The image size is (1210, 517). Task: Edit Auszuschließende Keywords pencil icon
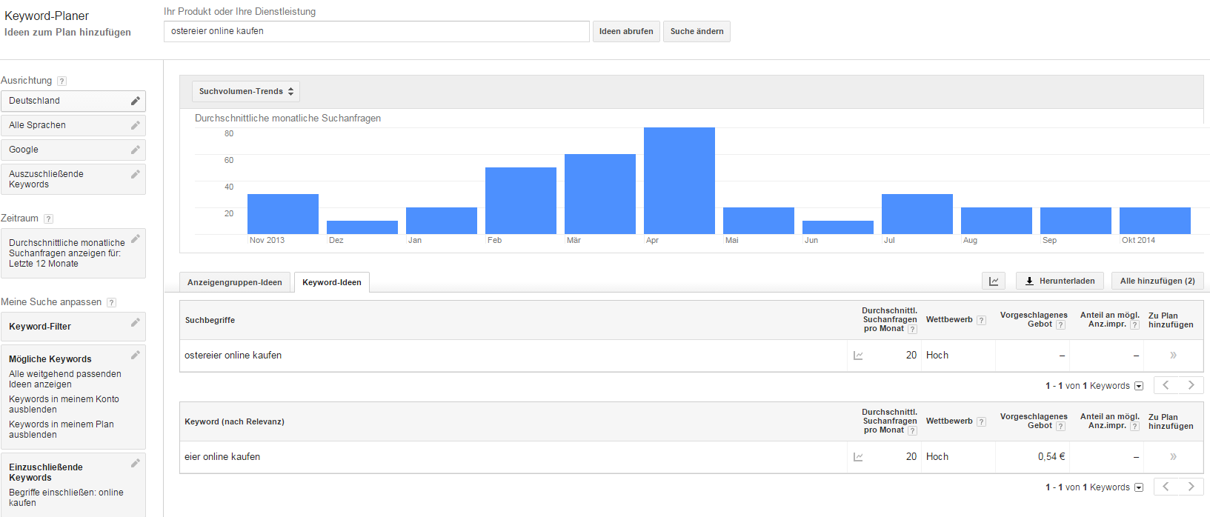coord(136,174)
